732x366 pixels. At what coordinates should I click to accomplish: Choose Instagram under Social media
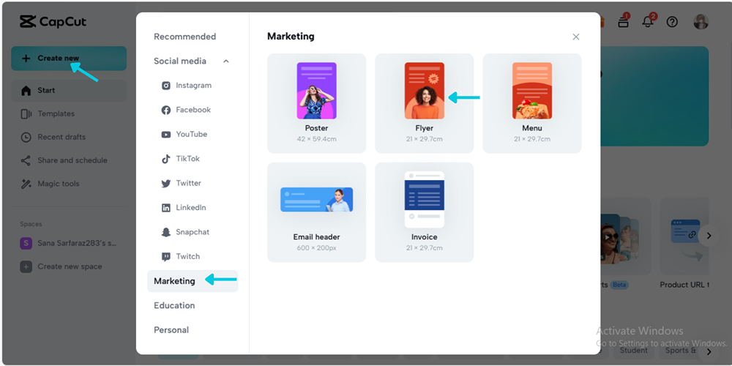pyautogui.click(x=193, y=86)
